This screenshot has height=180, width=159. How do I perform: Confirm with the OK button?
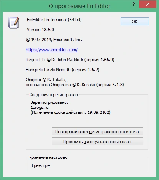[x=135, y=22]
